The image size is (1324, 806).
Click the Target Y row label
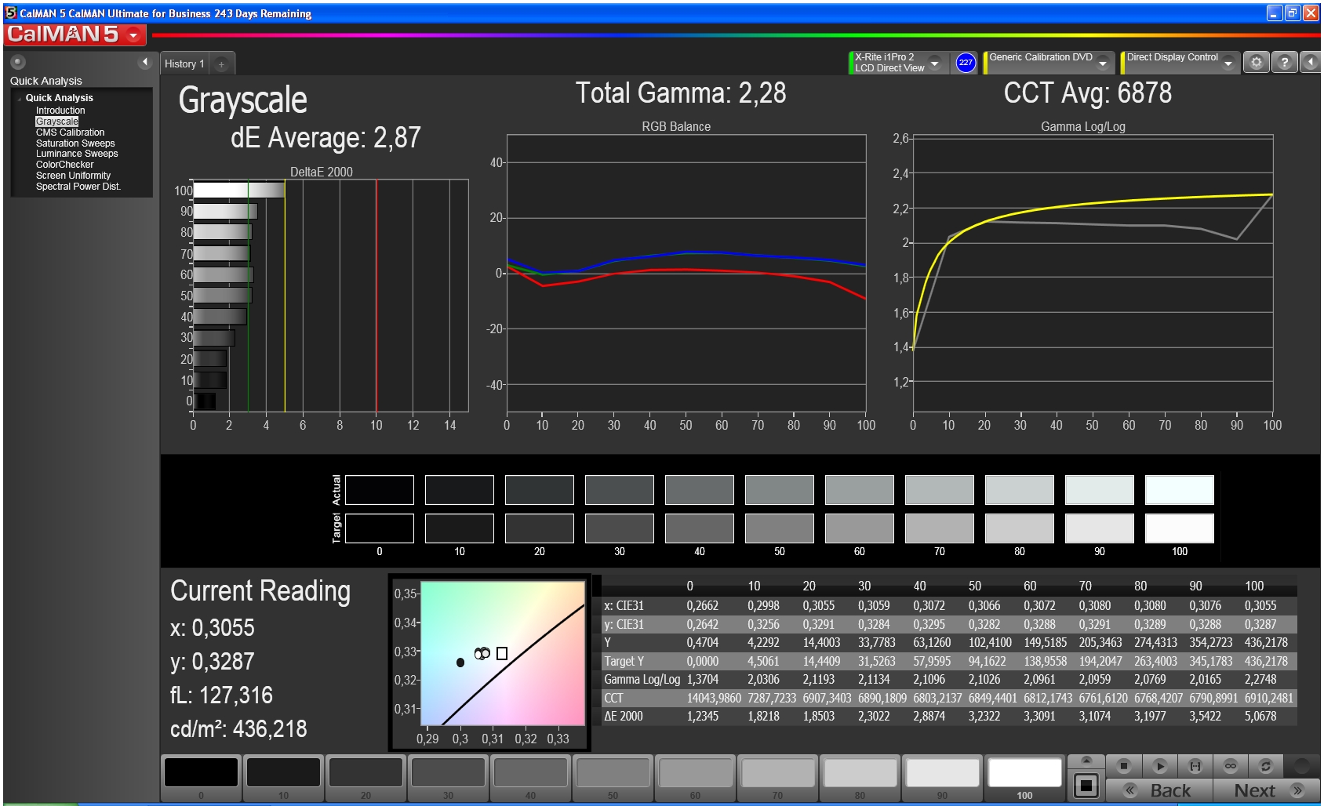[624, 661]
